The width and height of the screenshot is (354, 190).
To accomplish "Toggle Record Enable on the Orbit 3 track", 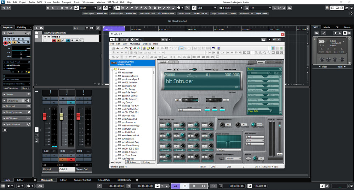I will click(x=54, y=40).
